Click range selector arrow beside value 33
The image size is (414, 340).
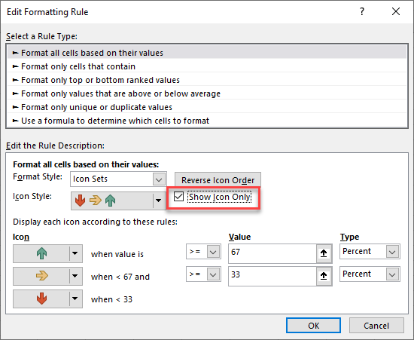click(x=324, y=276)
